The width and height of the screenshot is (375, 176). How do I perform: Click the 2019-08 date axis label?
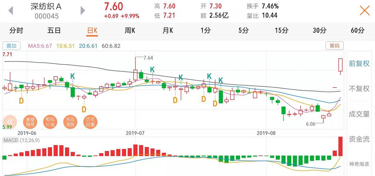point(267,133)
